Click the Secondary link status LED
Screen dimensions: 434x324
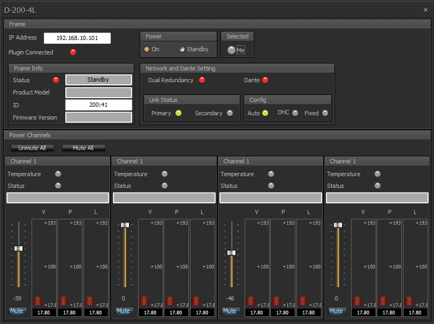pyautogui.click(x=230, y=113)
